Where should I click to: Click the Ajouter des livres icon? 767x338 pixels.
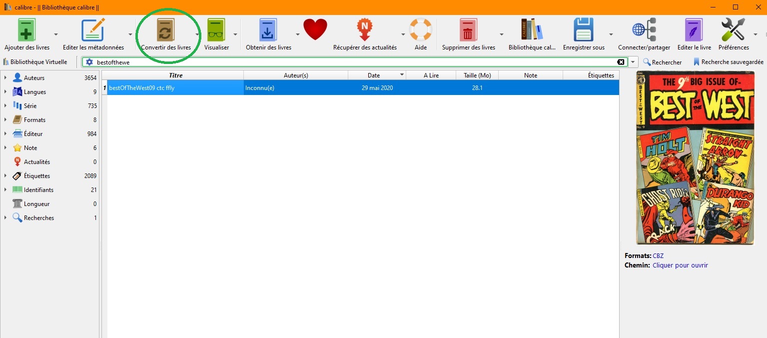point(27,30)
